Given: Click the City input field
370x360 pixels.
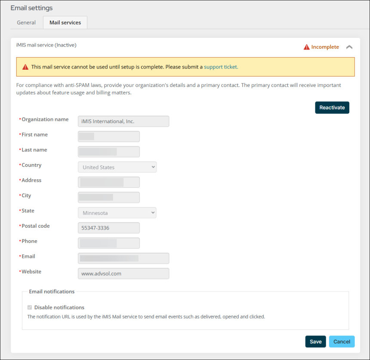Looking at the screenshot, I should pyautogui.click(x=108, y=197).
